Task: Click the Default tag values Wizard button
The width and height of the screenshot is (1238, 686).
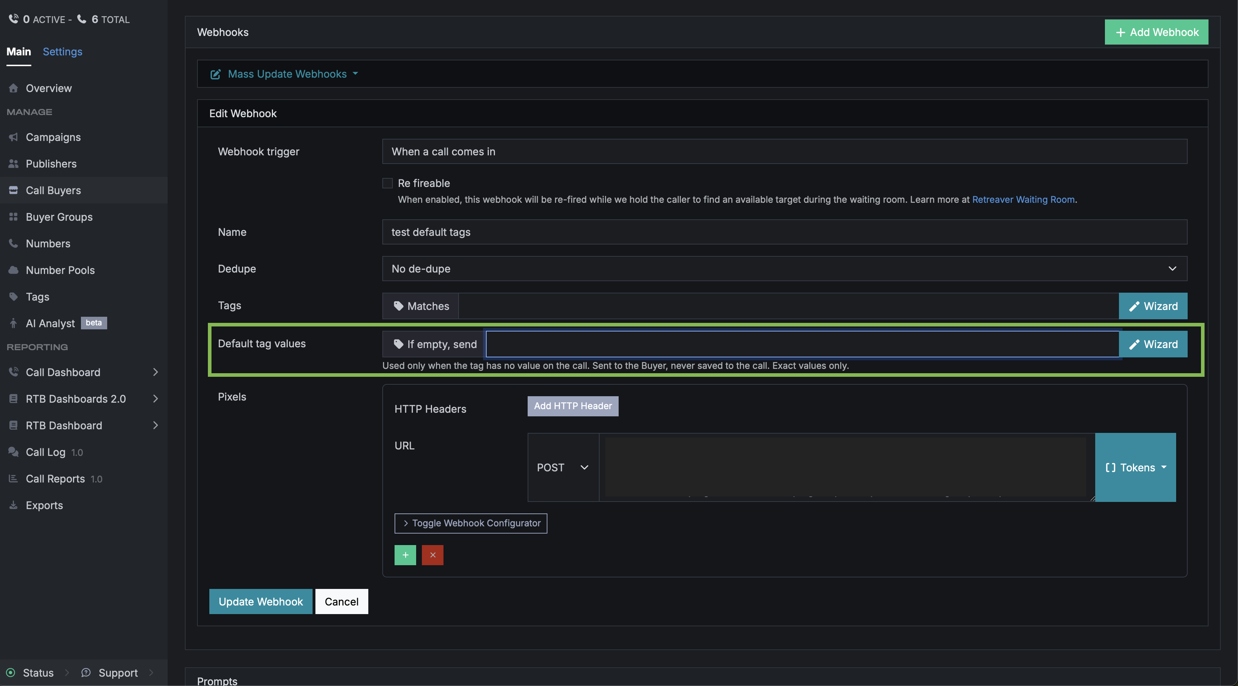Action: [x=1152, y=344]
